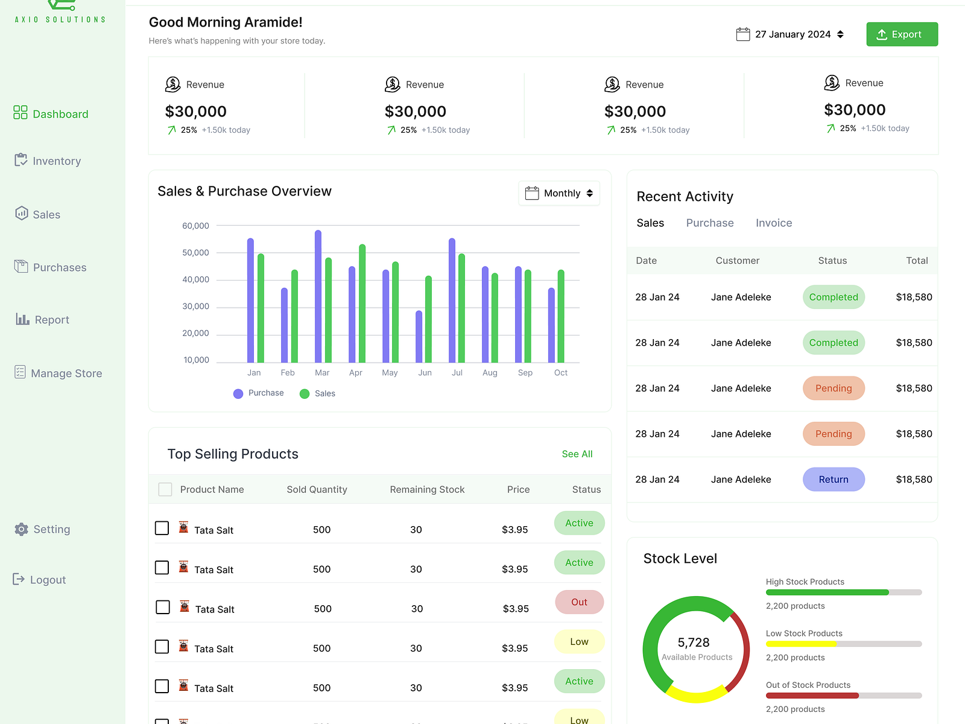Click the Dashboard grid icon in sidebar

point(21,113)
